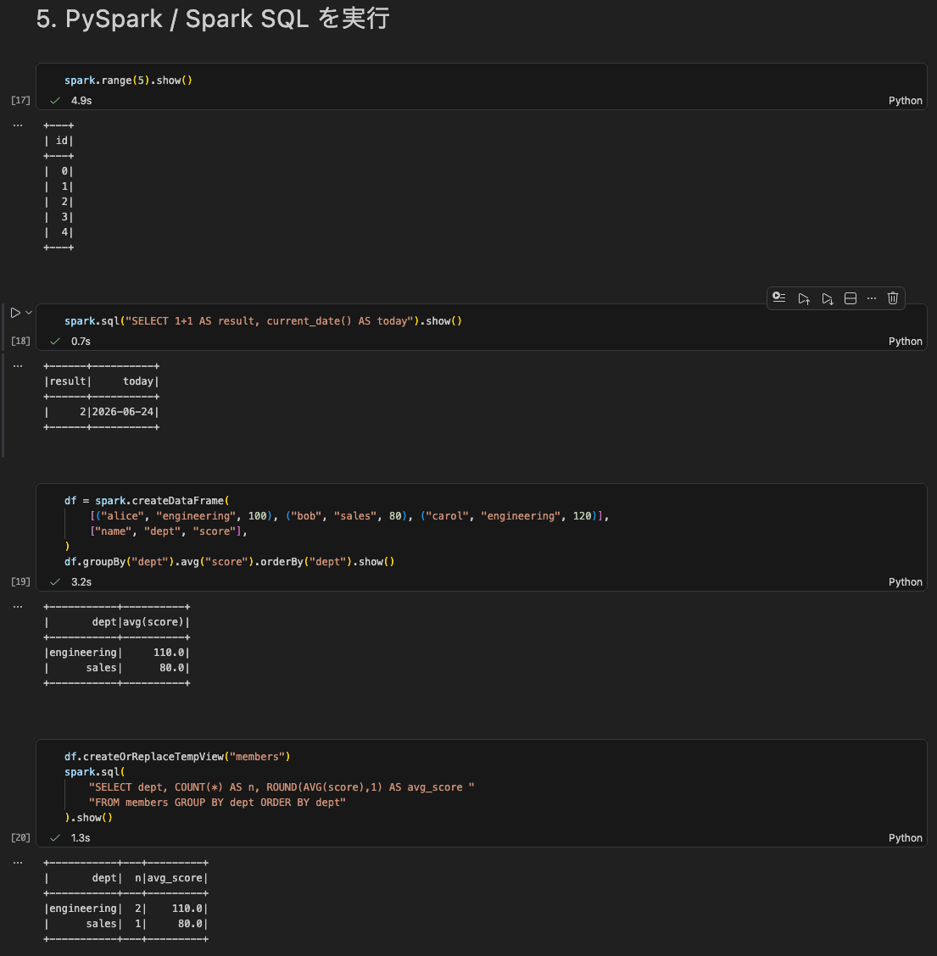Screen dimensions: 937x956
Task: Change language mode Python on cell 20
Action: click(906, 838)
